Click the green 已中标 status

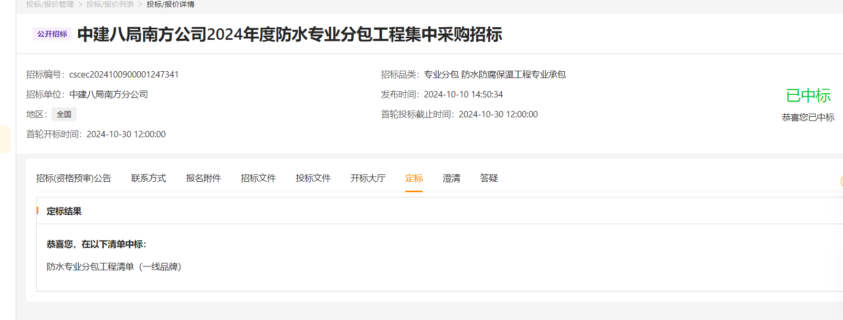[x=808, y=95]
